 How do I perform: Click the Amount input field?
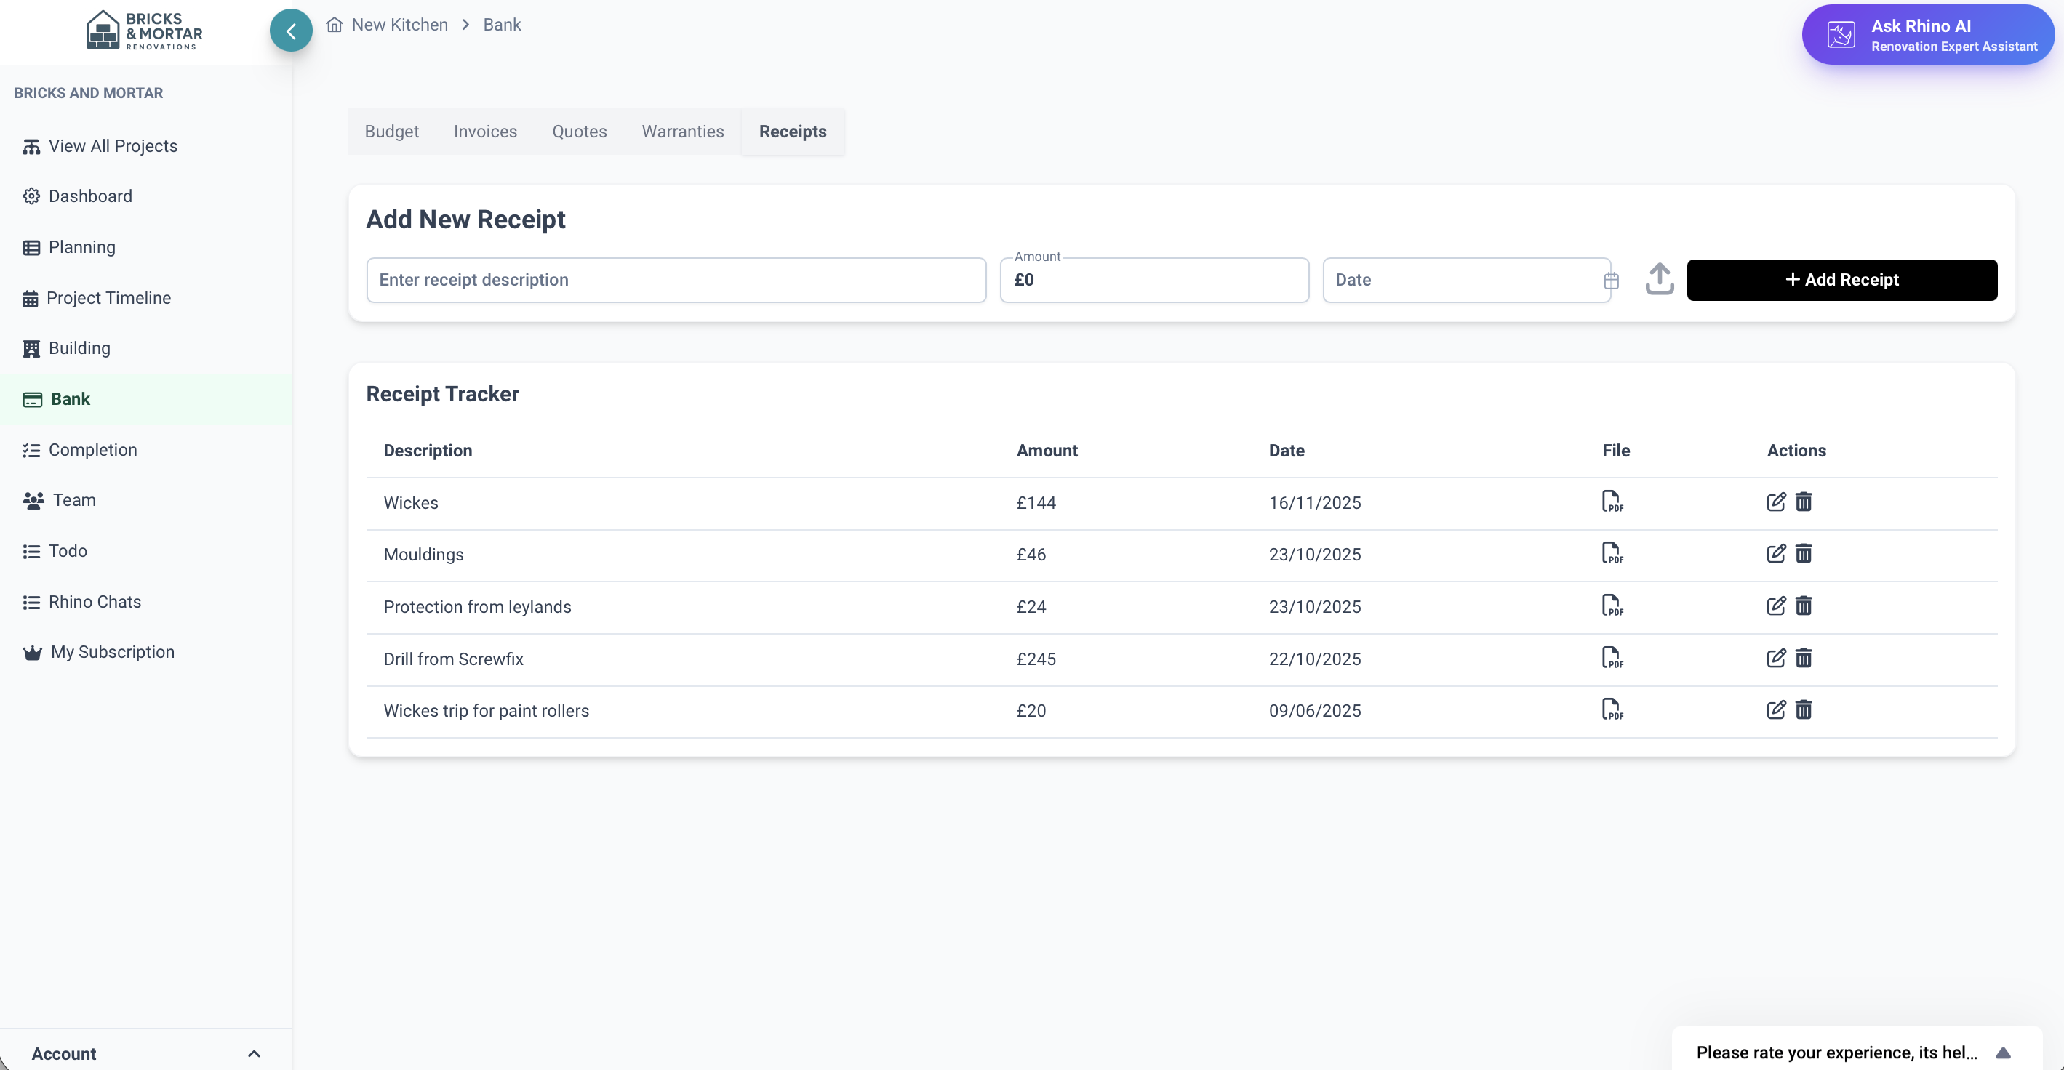coord(1153,280)
